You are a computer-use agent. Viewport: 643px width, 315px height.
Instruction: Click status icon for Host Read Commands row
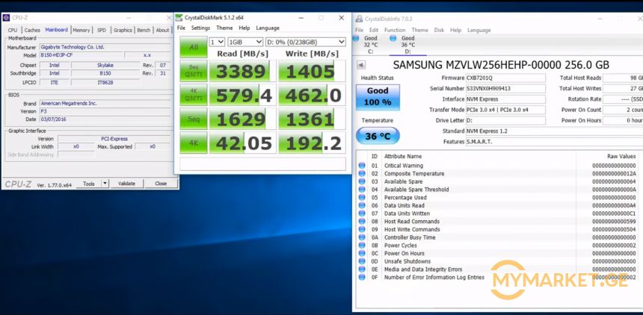tap(362, 221)
